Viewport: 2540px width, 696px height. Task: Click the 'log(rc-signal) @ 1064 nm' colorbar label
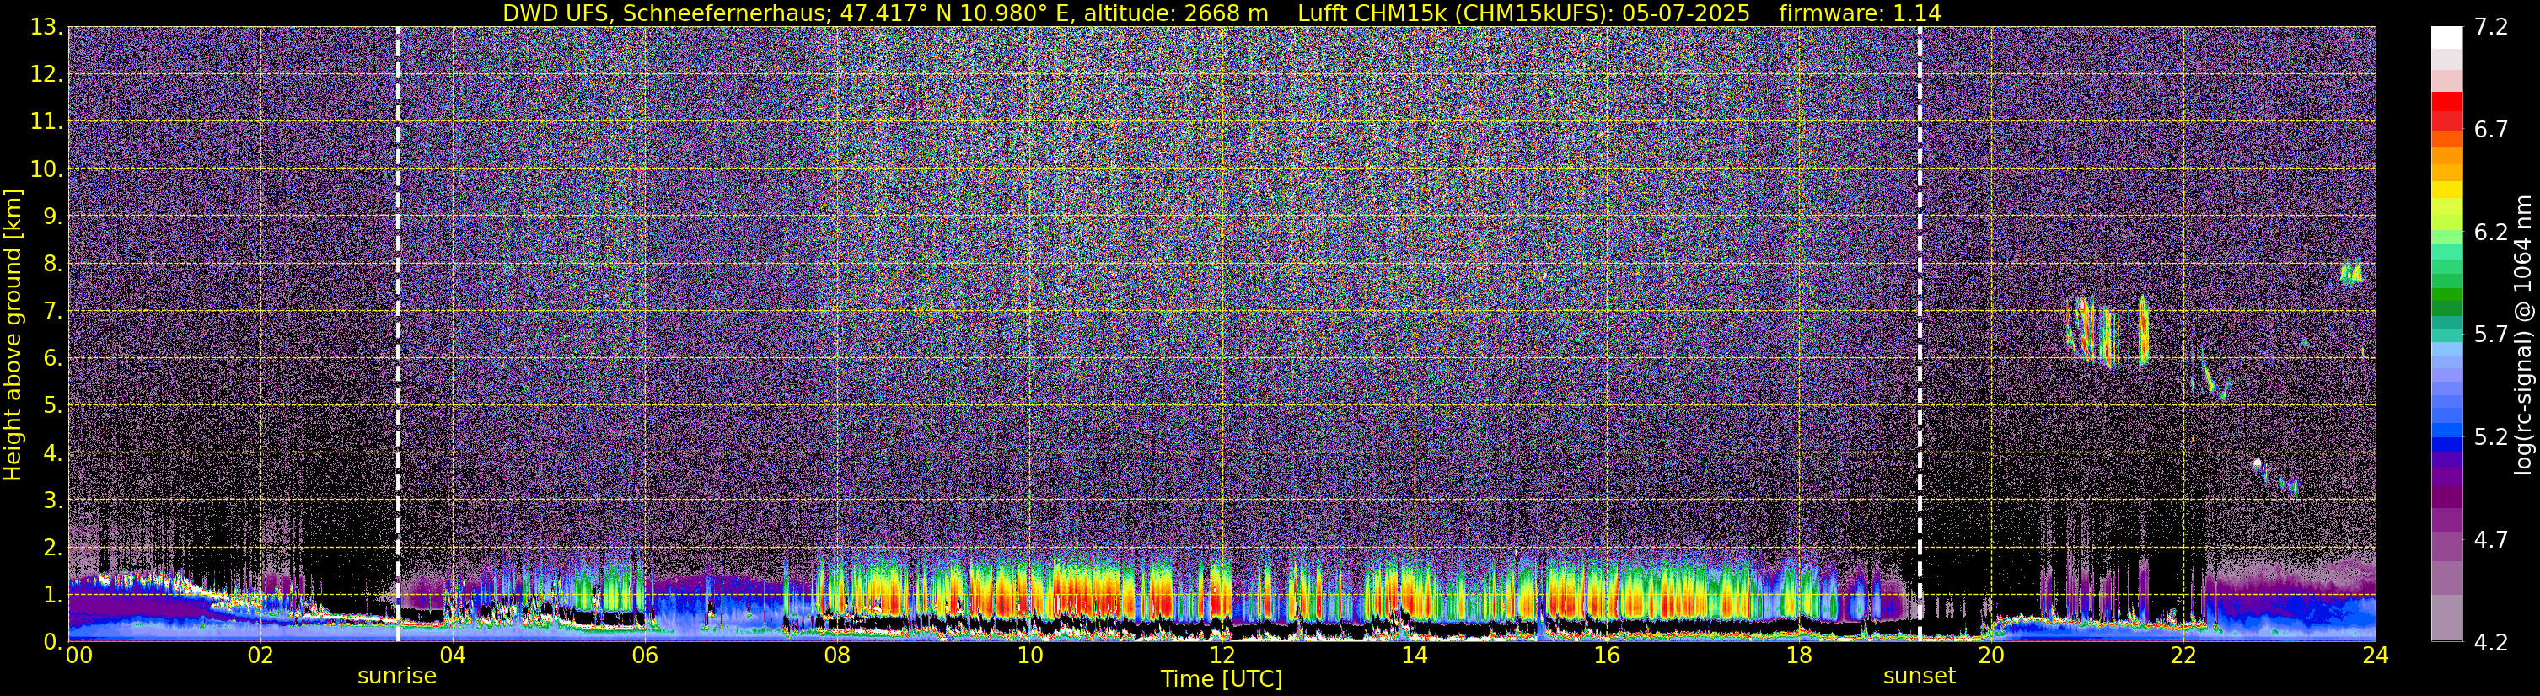coord(2522,335)
